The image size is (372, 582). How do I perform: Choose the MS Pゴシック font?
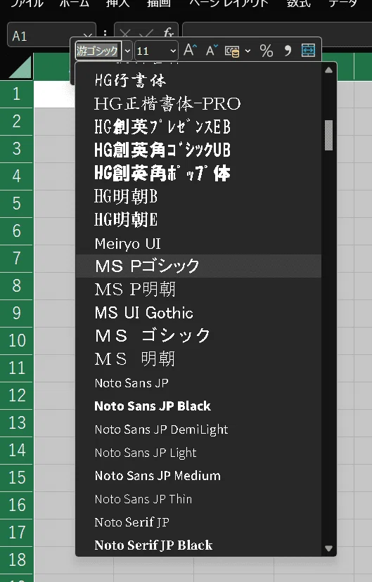[198, 266]
